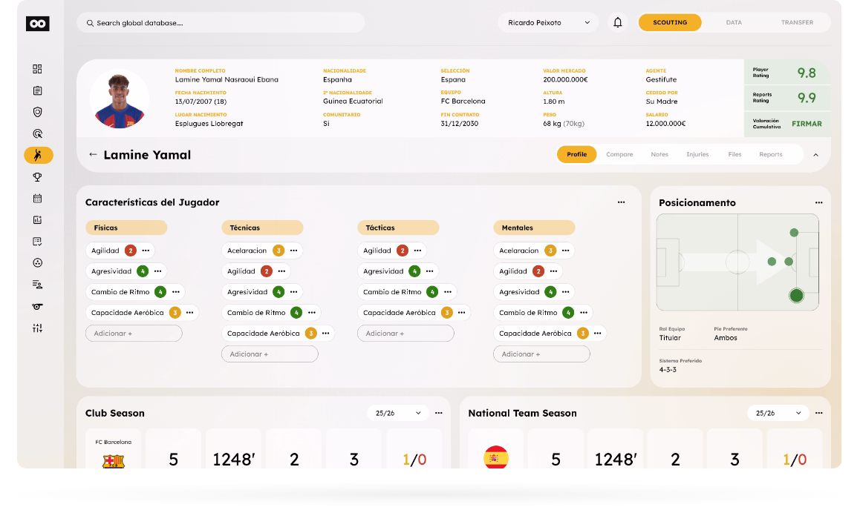Select the stats chart icon in sidebar
The height and width of the screenshot is (507, 860).
[x=37, y=219]
